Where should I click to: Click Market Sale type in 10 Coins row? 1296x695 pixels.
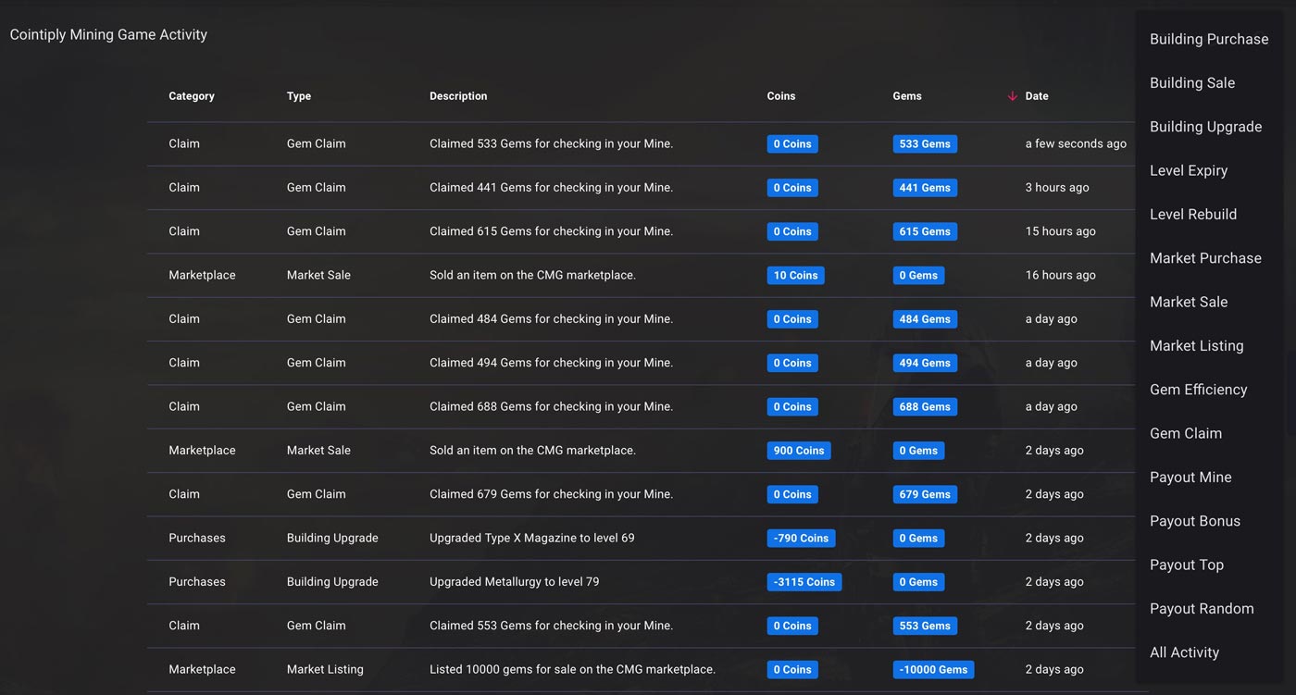point(318,275)
